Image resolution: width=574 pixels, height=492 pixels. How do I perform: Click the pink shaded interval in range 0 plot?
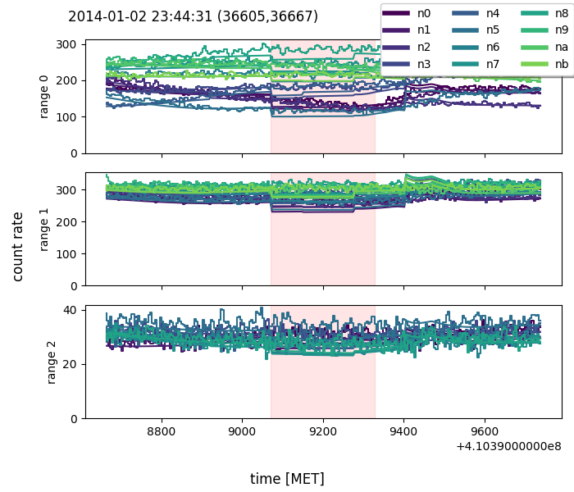[x=323, y=97]
